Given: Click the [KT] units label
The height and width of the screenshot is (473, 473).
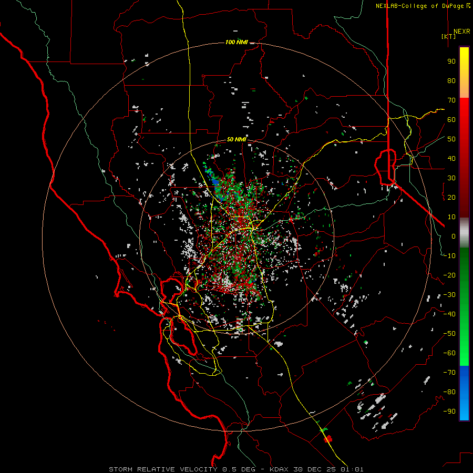Looking at the screenshot, I should (x=448, y=36).
